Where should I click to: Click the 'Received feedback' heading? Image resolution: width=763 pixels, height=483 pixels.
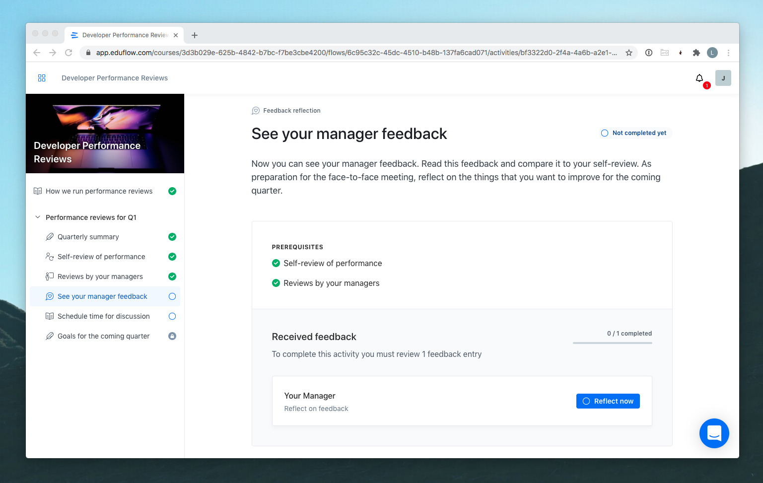coord(314,337)
